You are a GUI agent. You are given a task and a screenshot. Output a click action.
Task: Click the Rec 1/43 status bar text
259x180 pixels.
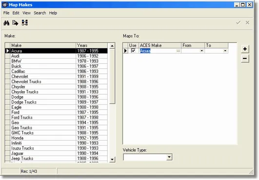click(29, 171)
